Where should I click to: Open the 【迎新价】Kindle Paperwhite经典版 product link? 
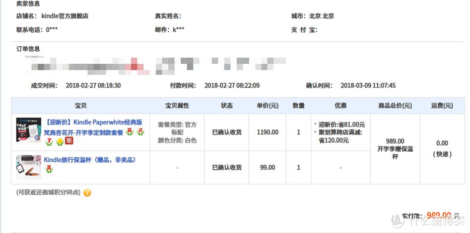click(x=93, y=127)
